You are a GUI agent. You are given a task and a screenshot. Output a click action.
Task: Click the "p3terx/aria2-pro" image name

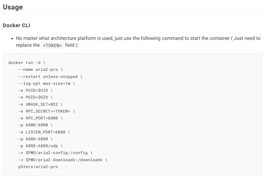tap(38, 167)
